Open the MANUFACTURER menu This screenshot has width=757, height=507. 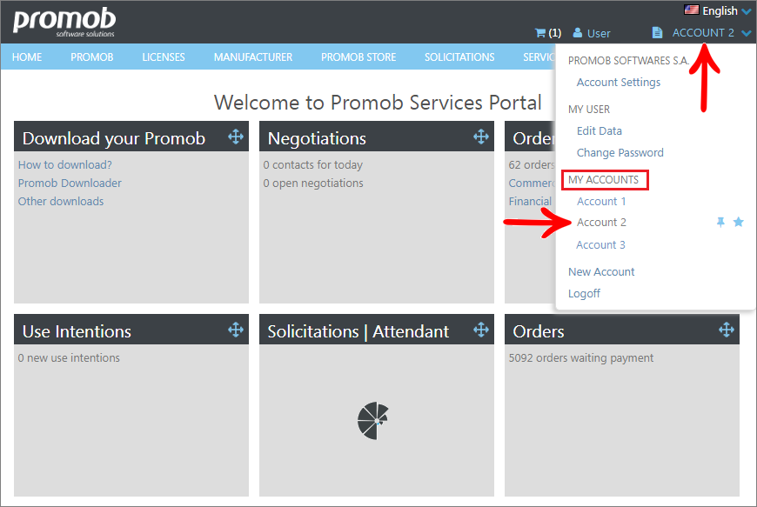point(253,57)
